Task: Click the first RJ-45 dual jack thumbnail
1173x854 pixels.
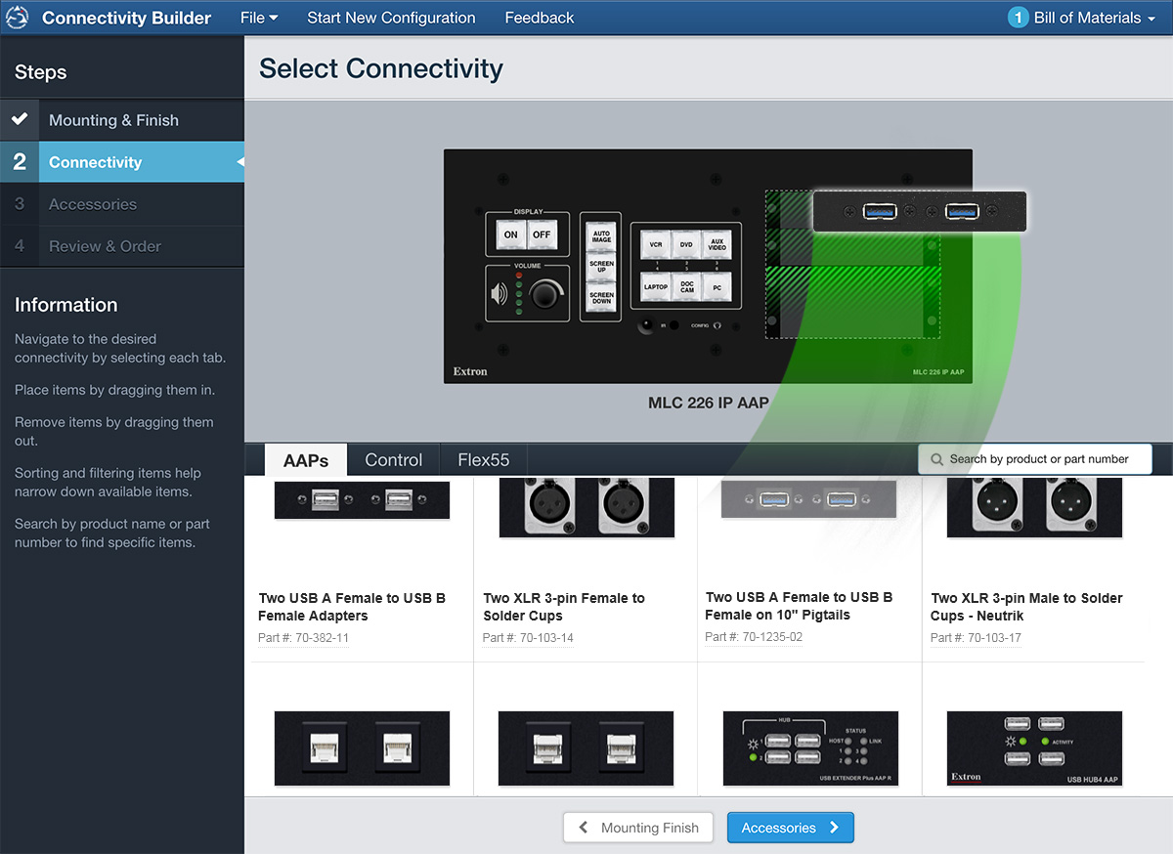Action: pos(362,748)
